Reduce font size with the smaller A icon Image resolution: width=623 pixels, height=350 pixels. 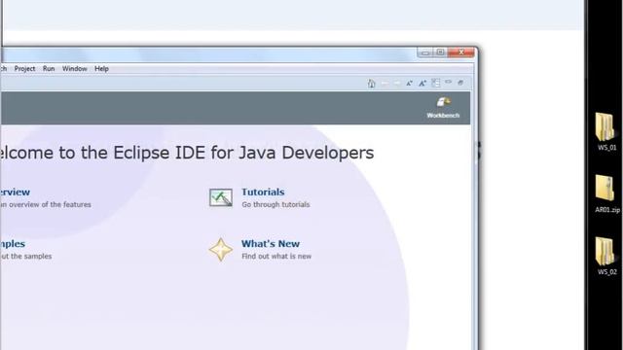point(409,84)
